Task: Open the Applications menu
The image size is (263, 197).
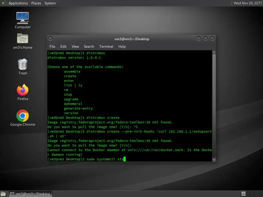Action: click(18, 3)
